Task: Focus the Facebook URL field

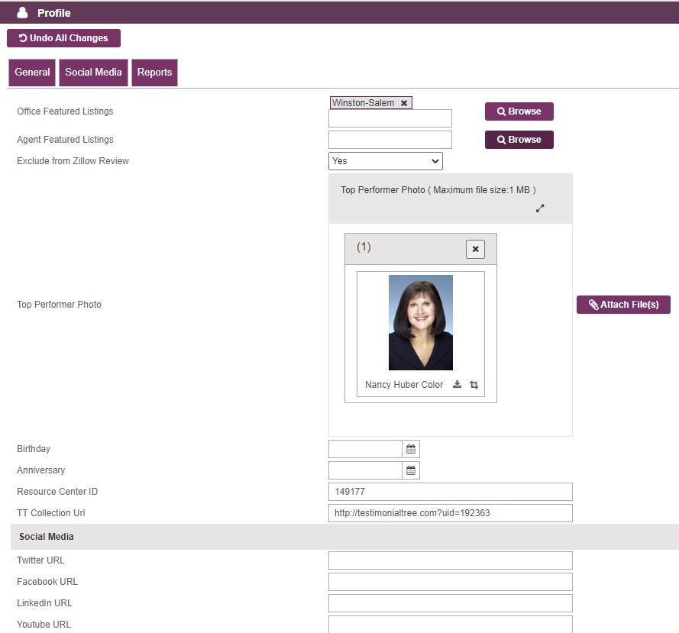Action: click(x=451, y=582)
